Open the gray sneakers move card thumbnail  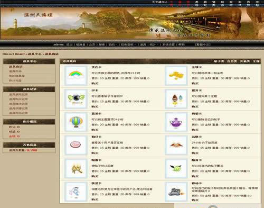[x=176, y=192]
